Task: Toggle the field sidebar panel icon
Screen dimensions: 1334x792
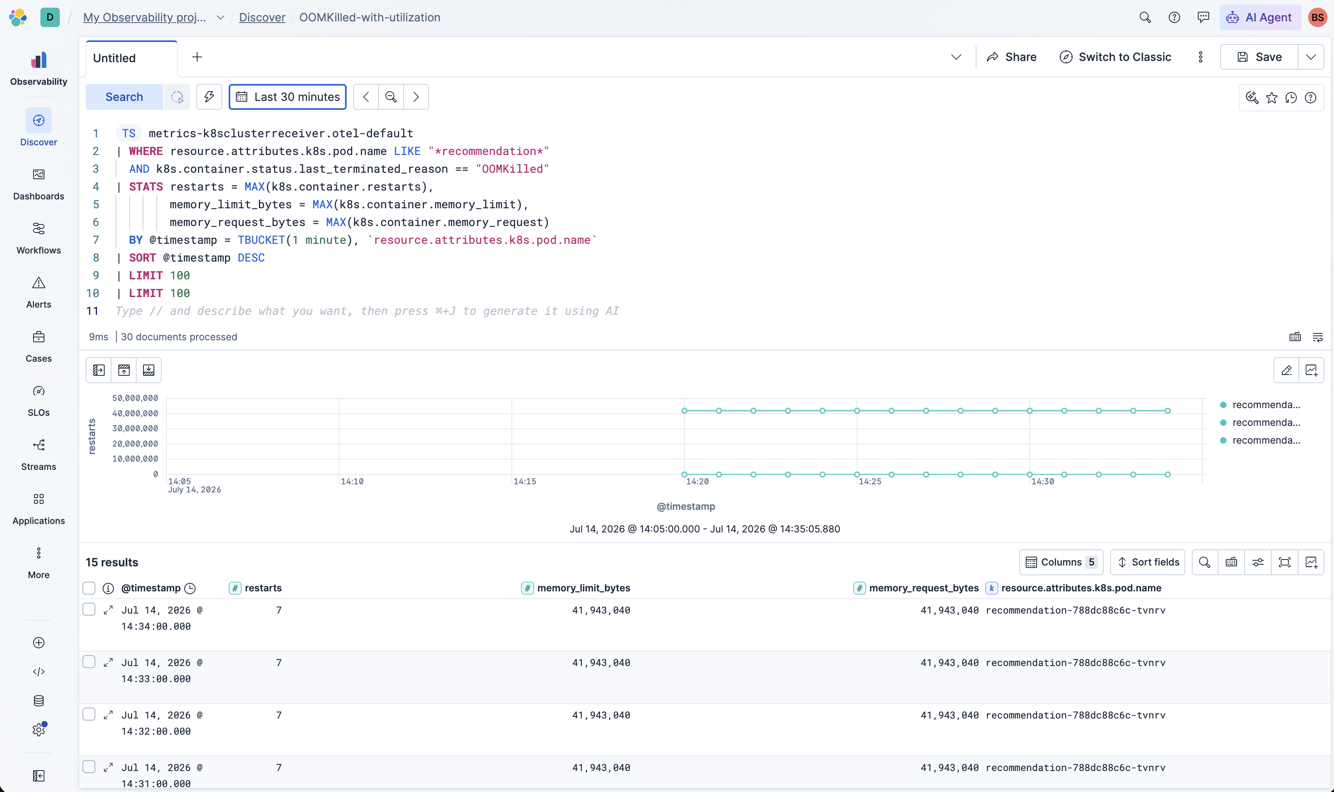Action: coord(99,370)
